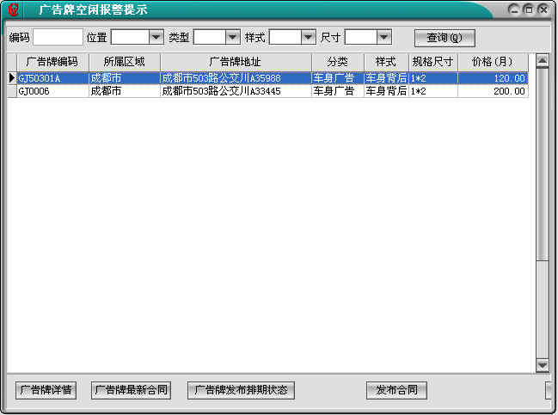Click the 发布合同 button
The image size is (558, 415).
tap(396, 390)
